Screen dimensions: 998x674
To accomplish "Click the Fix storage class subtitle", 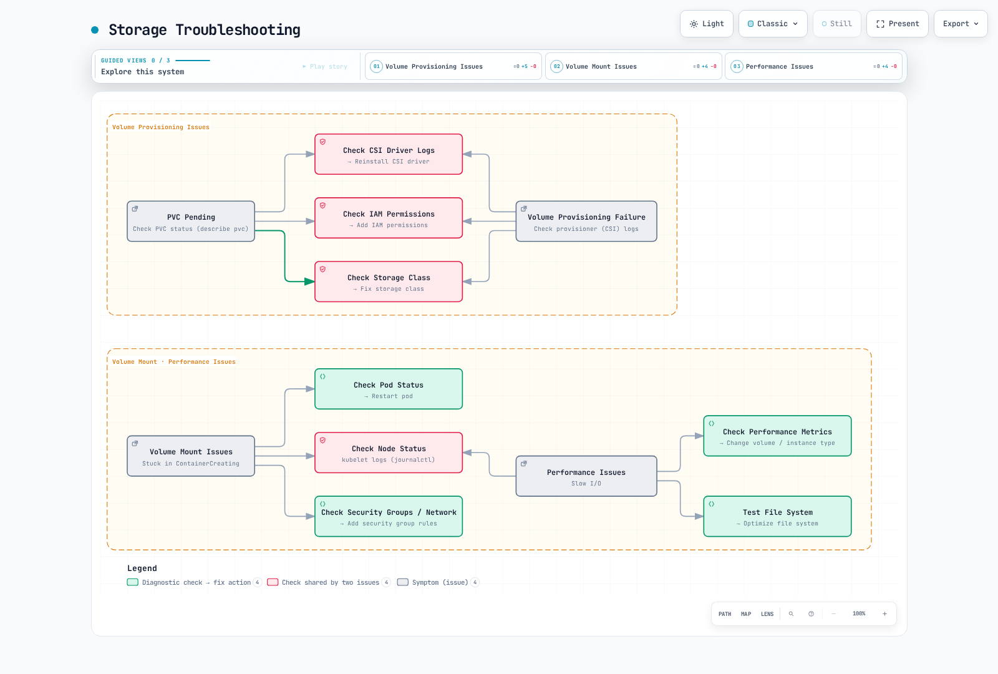I will (389, 289).
